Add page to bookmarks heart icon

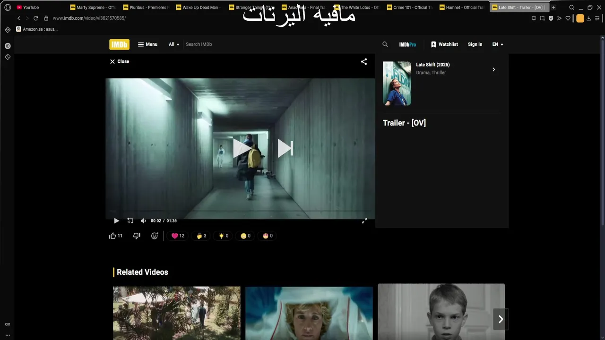point(568,18)
